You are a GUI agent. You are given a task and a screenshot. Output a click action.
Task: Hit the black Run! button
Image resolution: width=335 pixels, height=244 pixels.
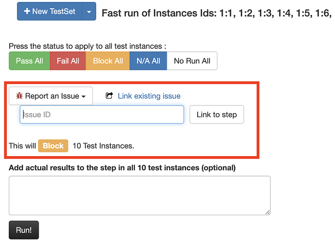pos(23,230)
